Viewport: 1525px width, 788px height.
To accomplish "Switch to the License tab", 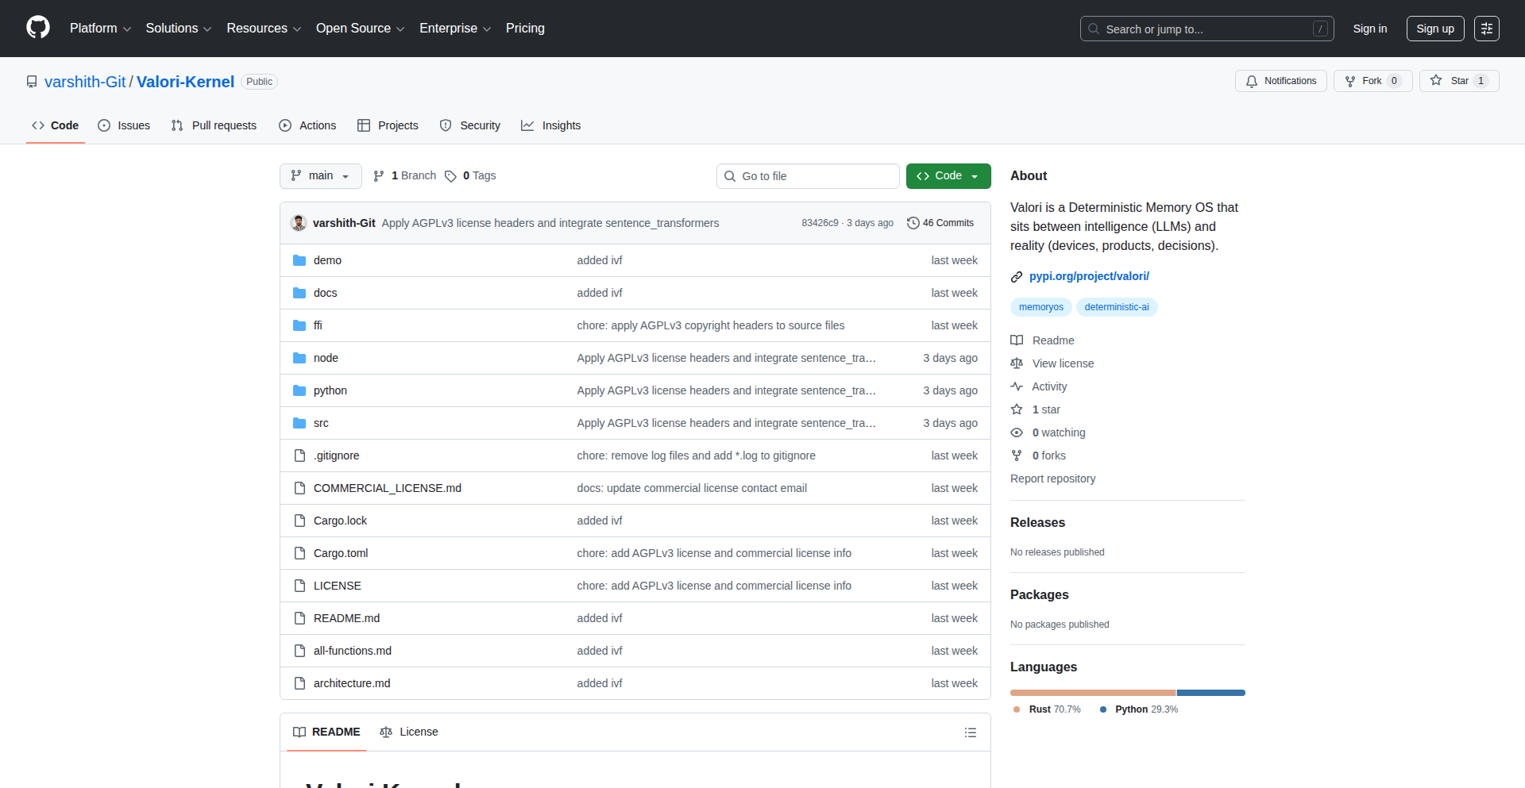I will pyautogui.click(x=409, y=732).
